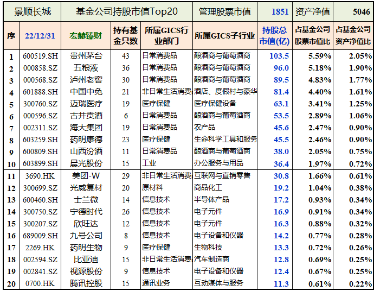374x291 pixels.
Task: Select the 海大集团 name cell
Action: click(86, 128)
